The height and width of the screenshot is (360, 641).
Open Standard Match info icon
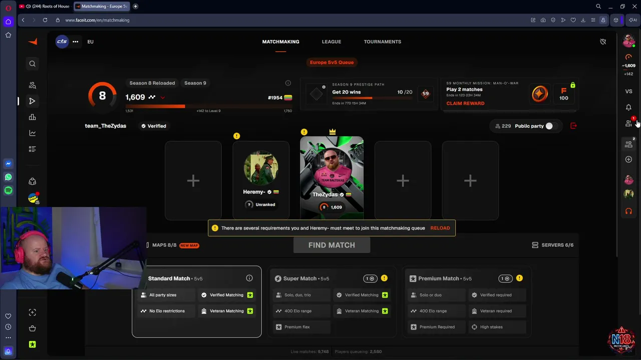point(249,278)
